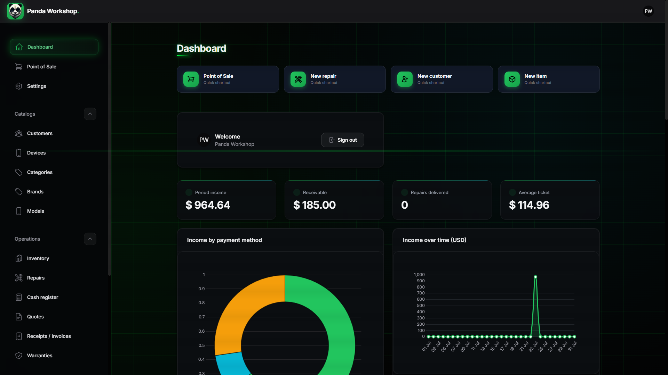
Task: Click the Point of Sale cart icon in sidebar
Action: coord(19,67)
